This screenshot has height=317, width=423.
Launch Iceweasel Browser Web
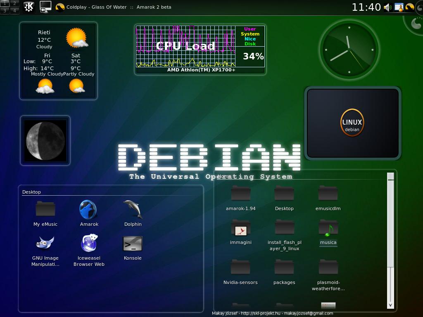(x=89, y=250)
